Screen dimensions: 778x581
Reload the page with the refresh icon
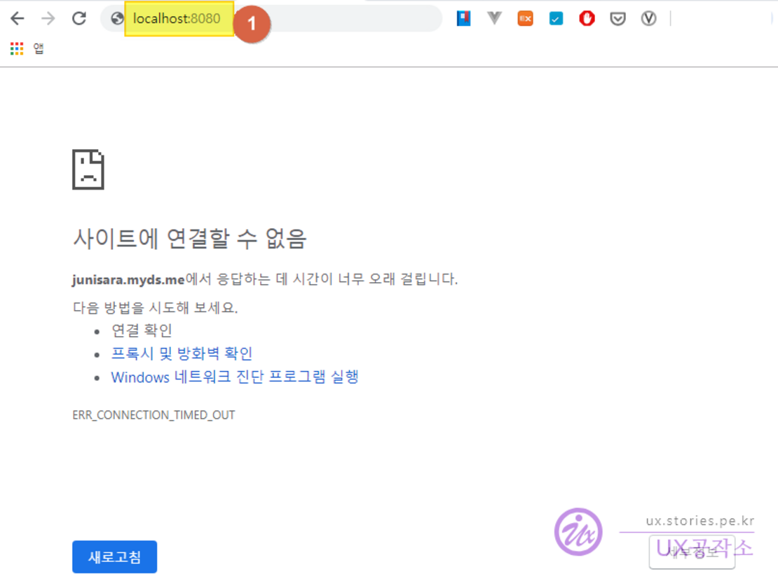pyautogui.click(x=79, y=19)
